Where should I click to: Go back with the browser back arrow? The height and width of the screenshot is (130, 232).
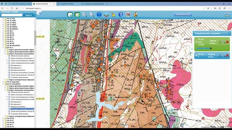pyautogui.click(x=3, y=8)
